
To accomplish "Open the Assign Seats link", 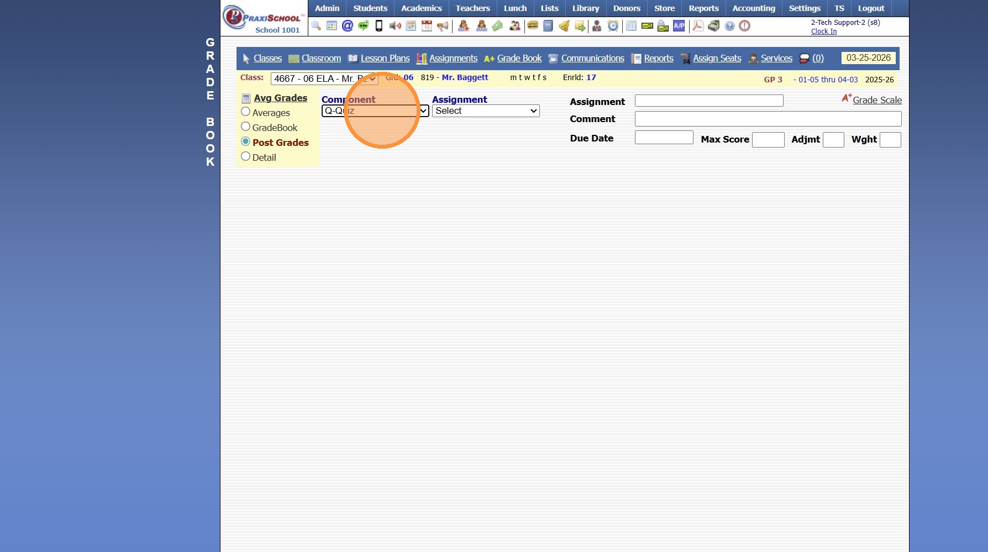I will coord(717,59).
